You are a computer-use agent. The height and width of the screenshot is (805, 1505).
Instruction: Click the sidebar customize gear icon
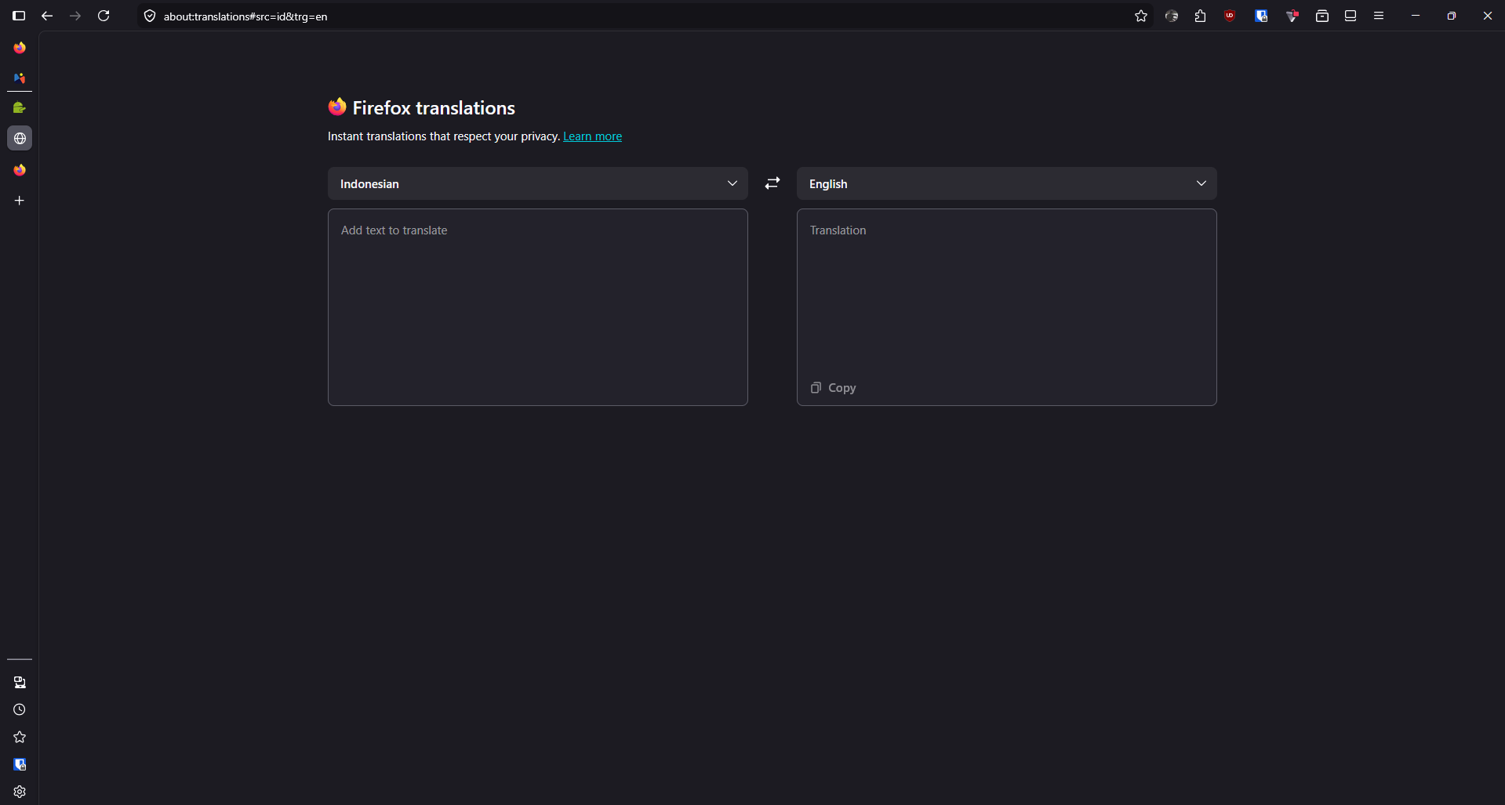point(20,792)
